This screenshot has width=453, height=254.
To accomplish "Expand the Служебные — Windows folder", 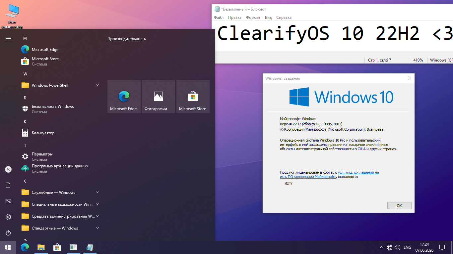I will coord(61,192).
